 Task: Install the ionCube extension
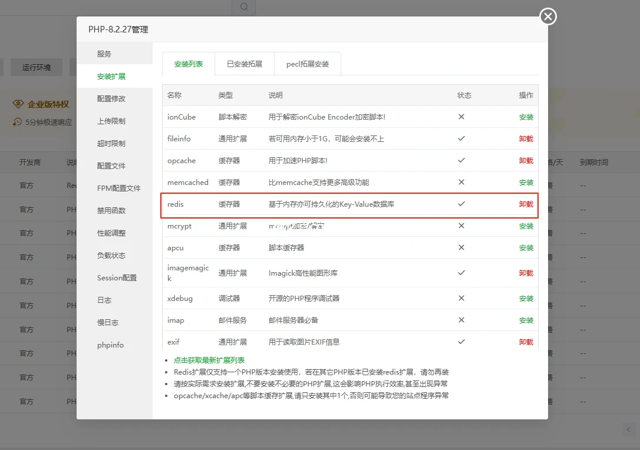tap(526, 117)
